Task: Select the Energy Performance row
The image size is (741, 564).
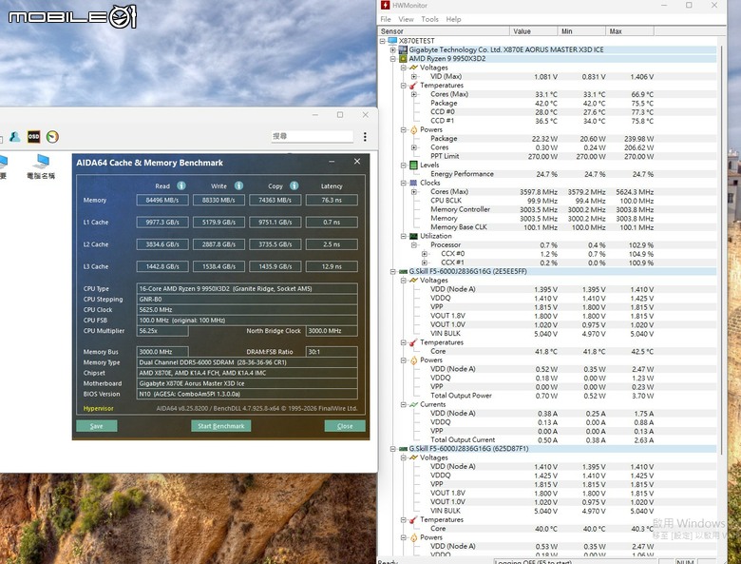Action: [x=548, y=174]
